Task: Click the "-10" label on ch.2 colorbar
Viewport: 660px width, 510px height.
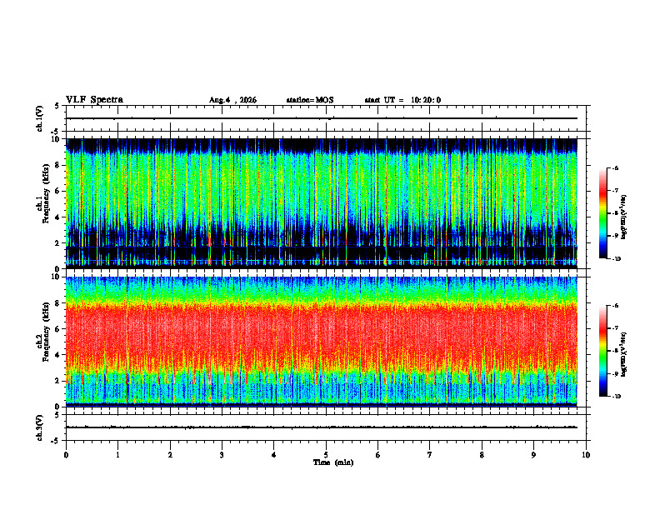Action: tap(616, 397)
